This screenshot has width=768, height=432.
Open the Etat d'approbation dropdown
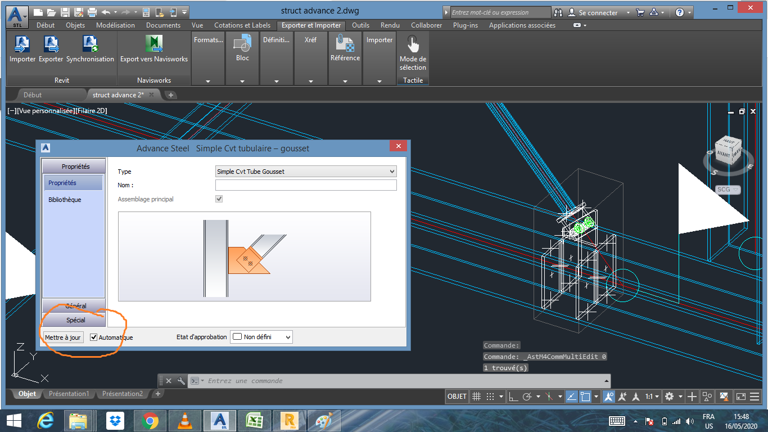click(x=261, y=337)
